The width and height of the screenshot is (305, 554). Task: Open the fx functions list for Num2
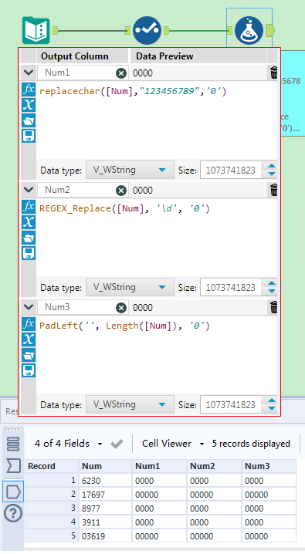pyautogui.click(x=29, y=207)
